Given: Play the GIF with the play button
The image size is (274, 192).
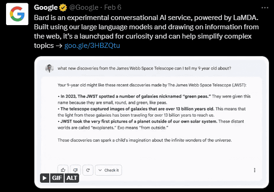Looking at the screenshot, I should (45, 178).
